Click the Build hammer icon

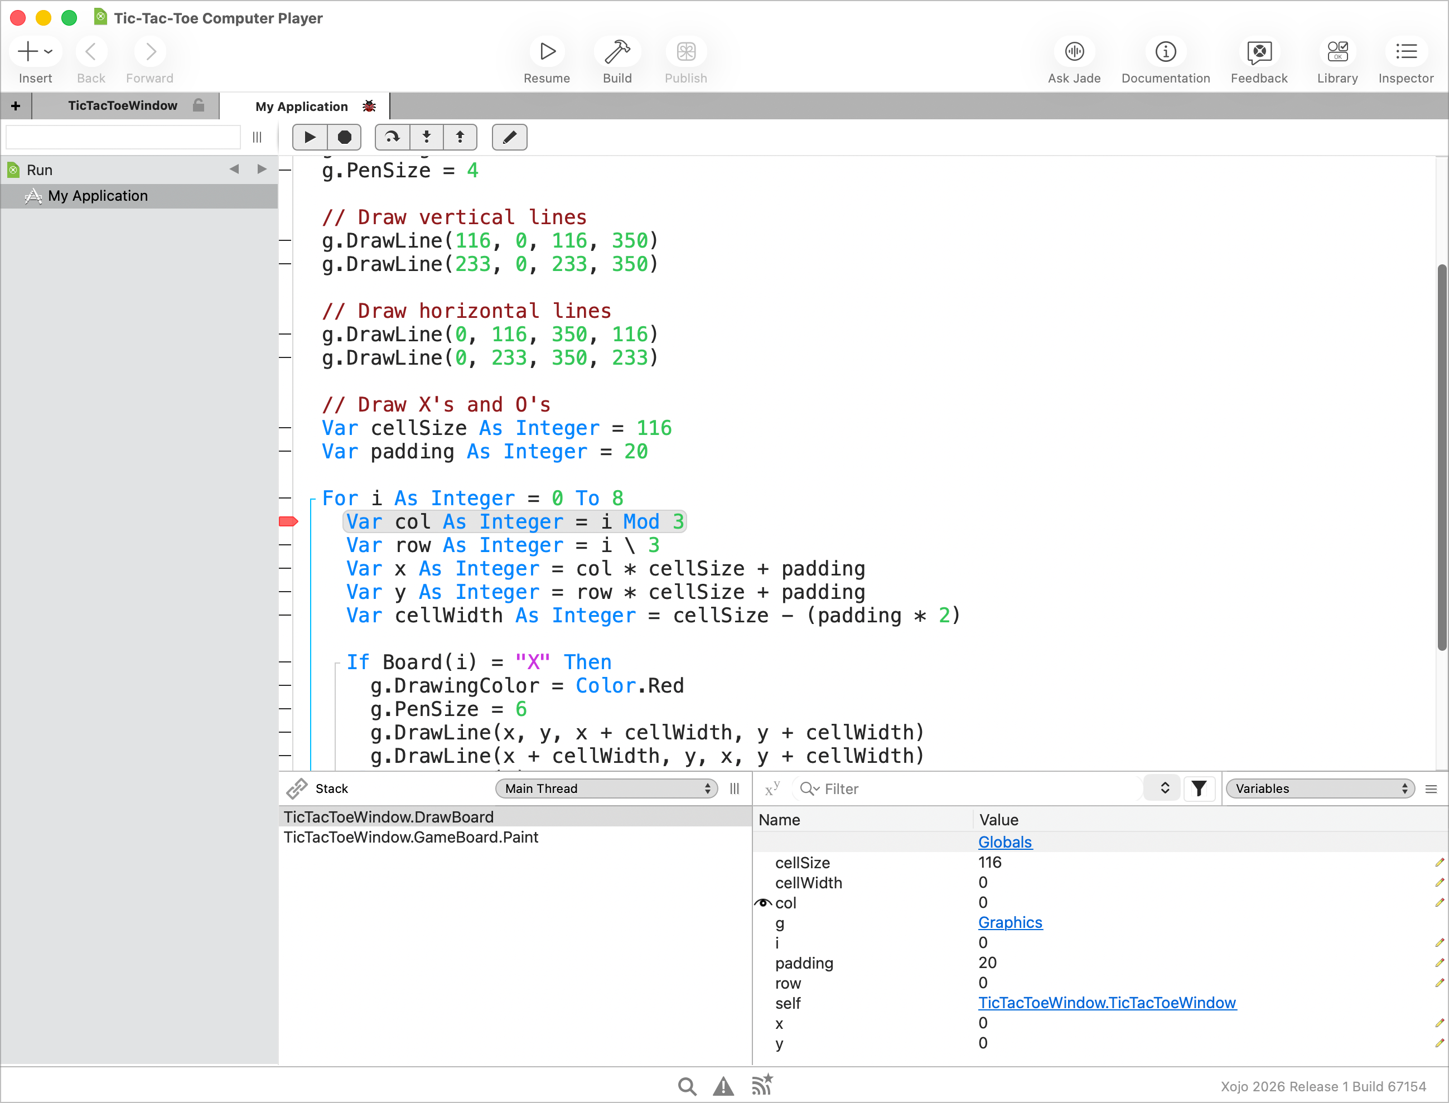tap(616, 52)
